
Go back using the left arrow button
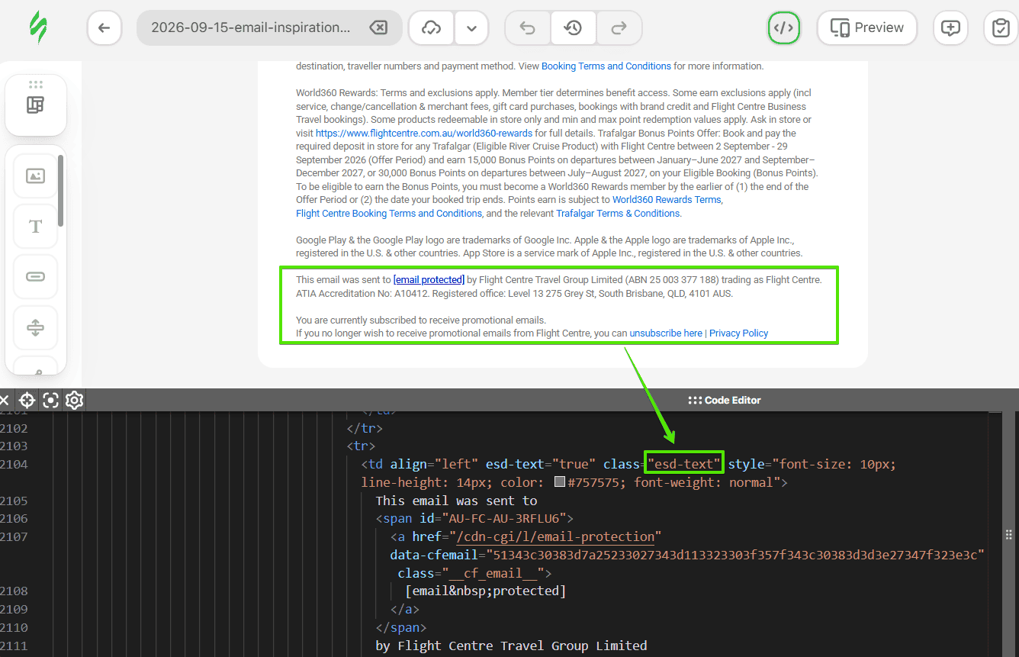pos(104,28)
